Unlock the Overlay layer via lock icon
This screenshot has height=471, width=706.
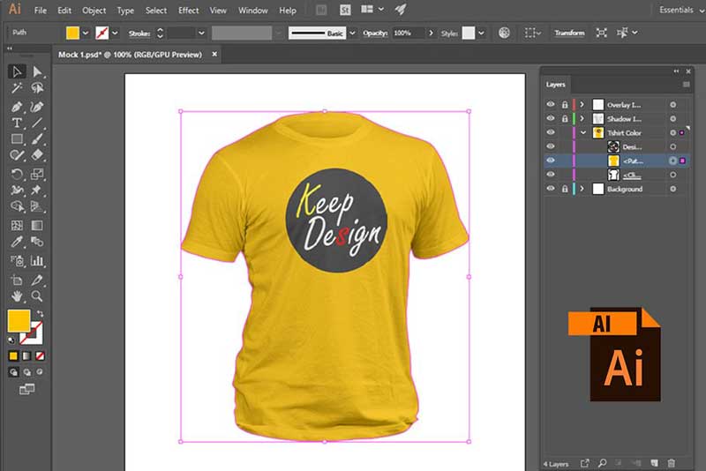[x=564, y=104]
